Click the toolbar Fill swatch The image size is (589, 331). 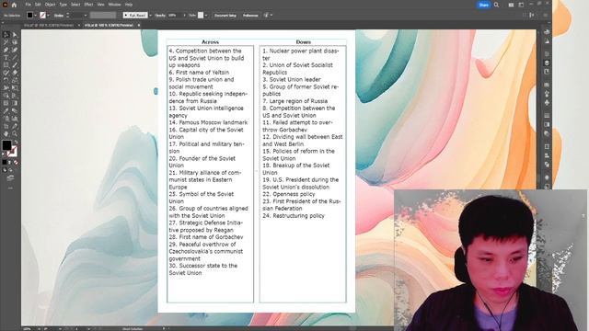(x=6, y=145)
